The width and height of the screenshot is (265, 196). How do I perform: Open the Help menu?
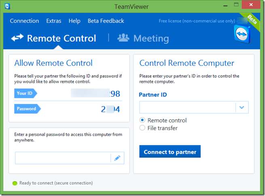pos(74,21)
